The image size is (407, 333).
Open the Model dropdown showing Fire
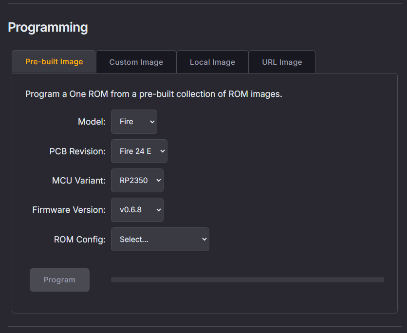pyautogui.click(x=134, y=122)
